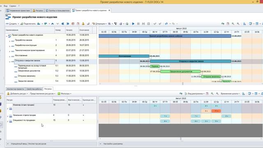Click the resource icon in Инженер row
The image size is (263, 148).
click(x=11, y=109)
